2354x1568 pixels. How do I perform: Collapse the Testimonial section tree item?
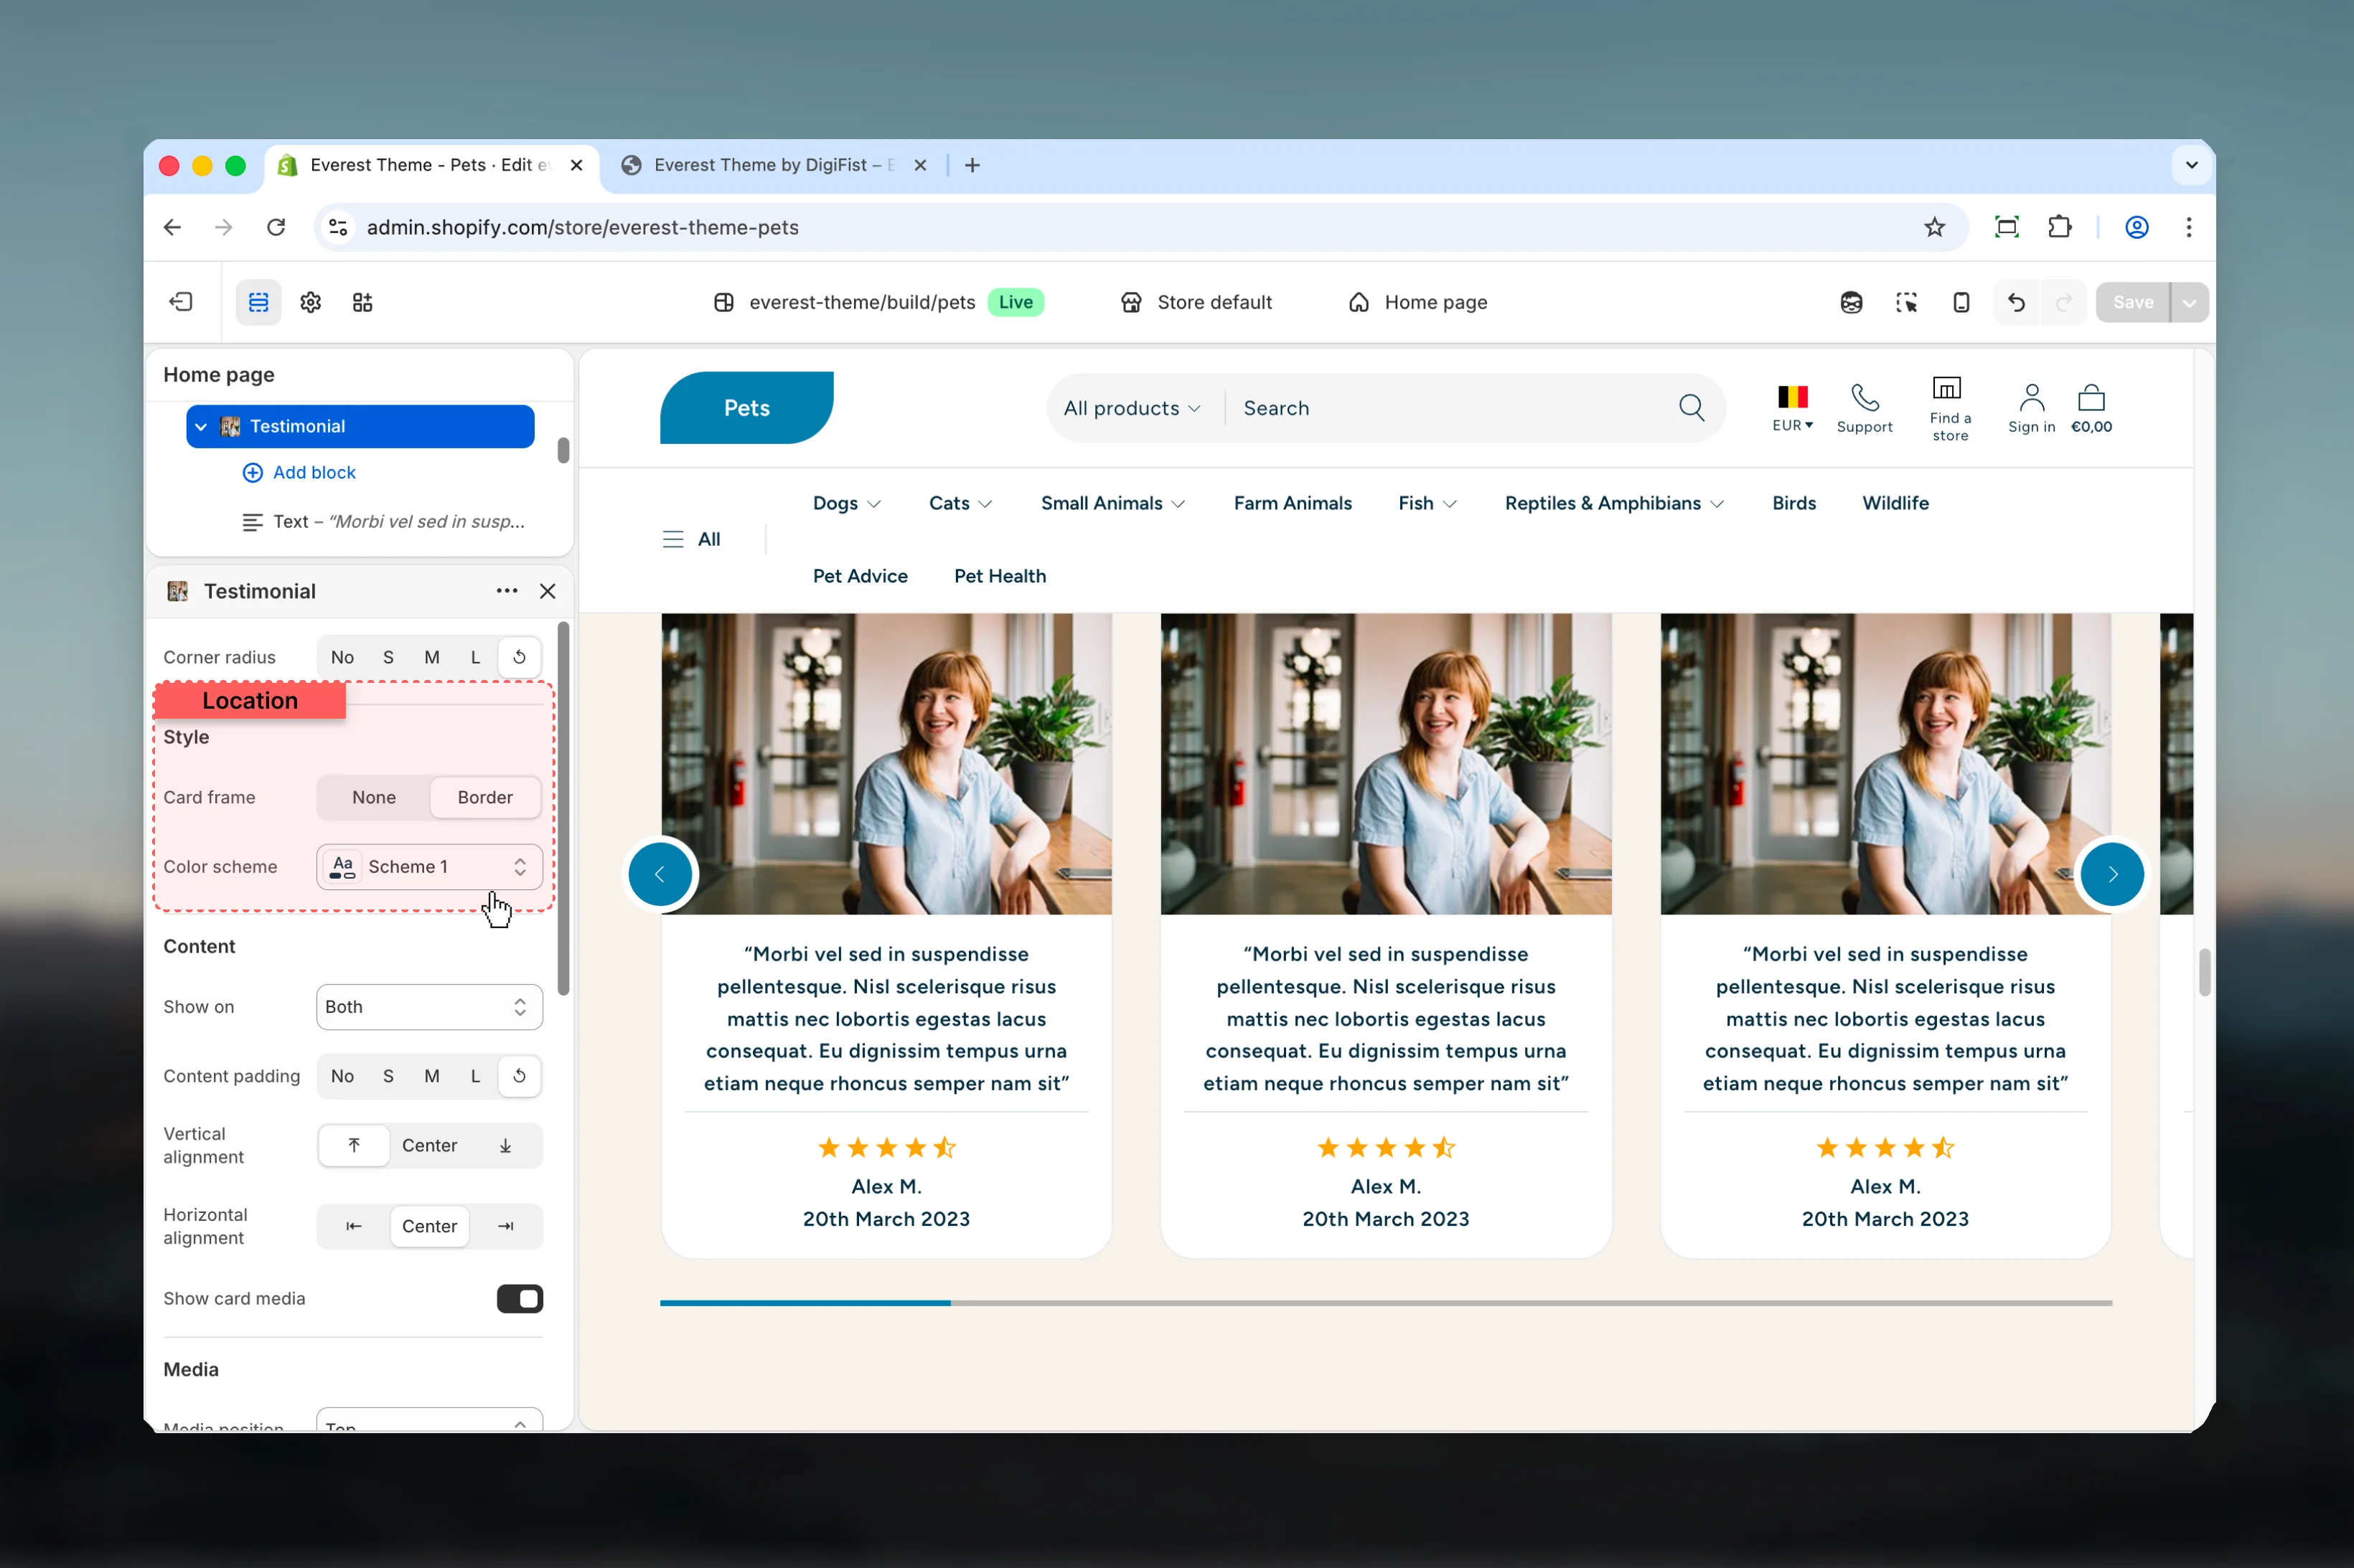[x=201, y=426]
